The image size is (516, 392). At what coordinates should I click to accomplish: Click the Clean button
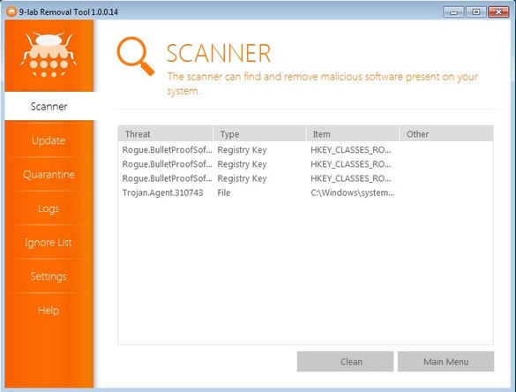[x=345, y=361]
